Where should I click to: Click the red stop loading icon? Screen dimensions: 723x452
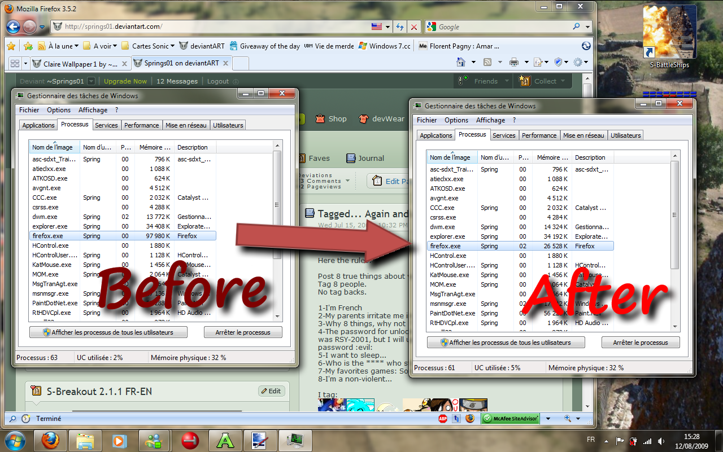tap(414, 27)
